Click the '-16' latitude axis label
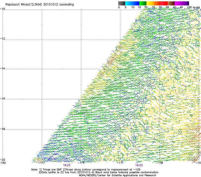 tap(2, 99)
